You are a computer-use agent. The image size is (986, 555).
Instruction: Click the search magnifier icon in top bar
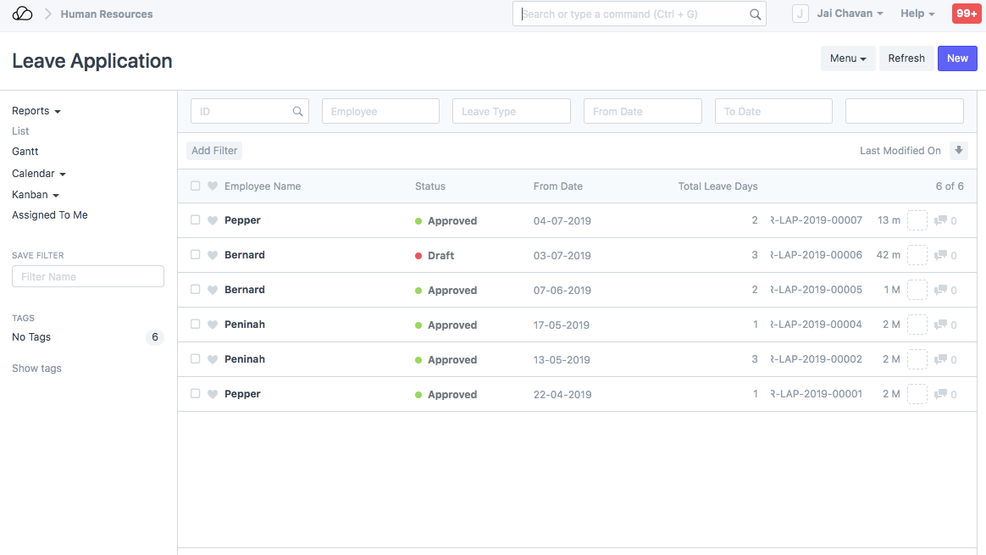tap(755, 14)
